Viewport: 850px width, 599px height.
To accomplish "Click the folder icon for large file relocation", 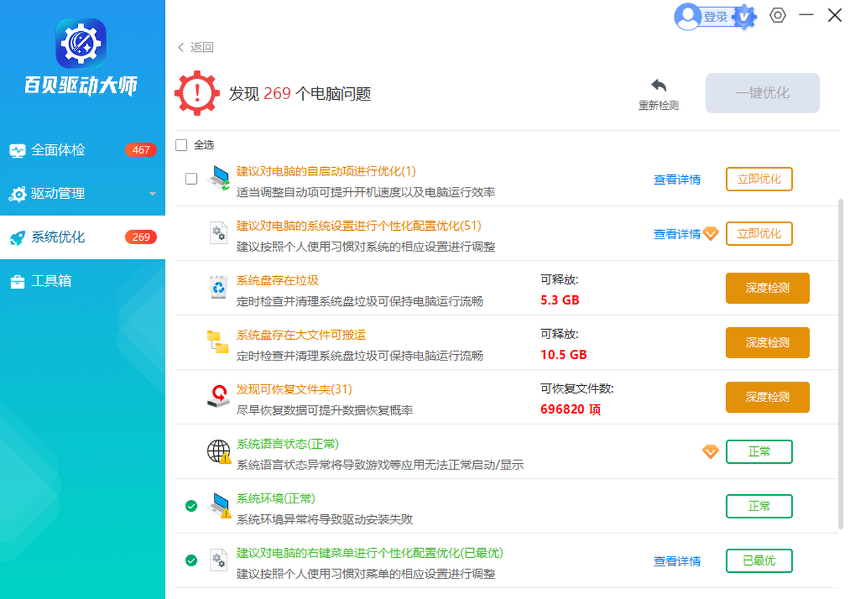I will click(x=218, y=342).
